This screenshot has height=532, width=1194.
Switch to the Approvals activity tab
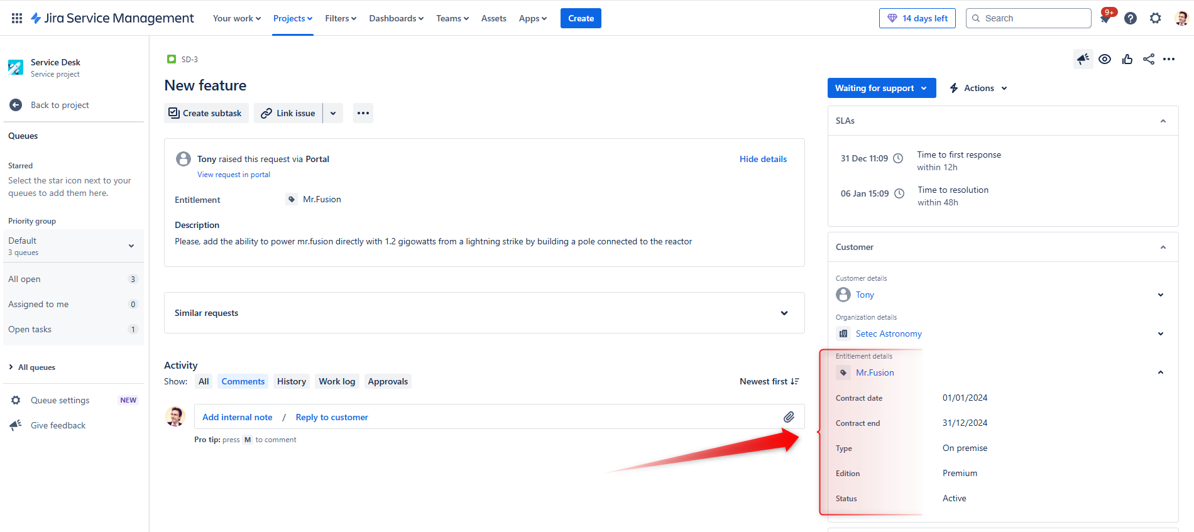click(x=388, y=381)
